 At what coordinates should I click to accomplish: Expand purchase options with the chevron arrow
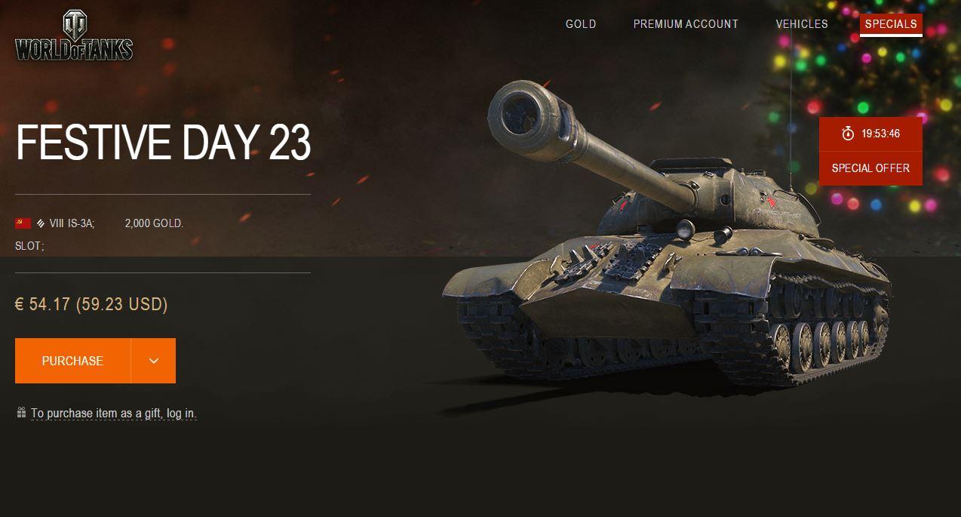coord(154,361)
